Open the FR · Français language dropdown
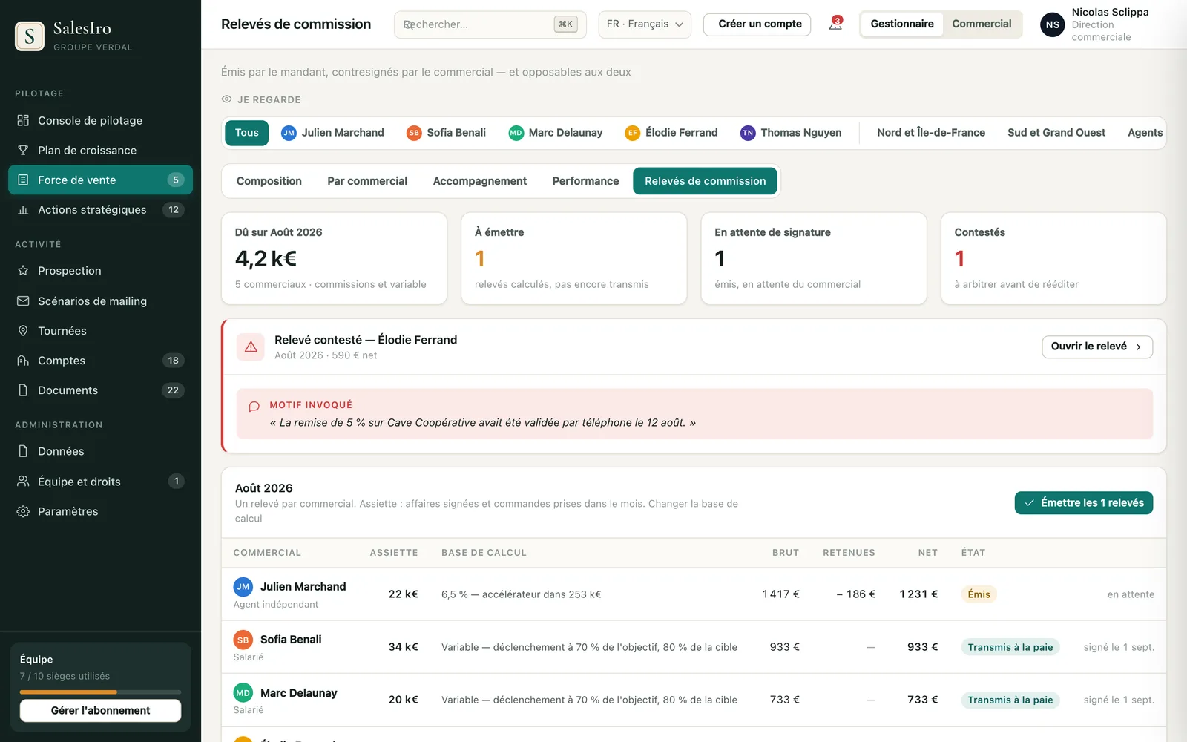Viewport: 1187px width, 742px height. click(645, 24)
